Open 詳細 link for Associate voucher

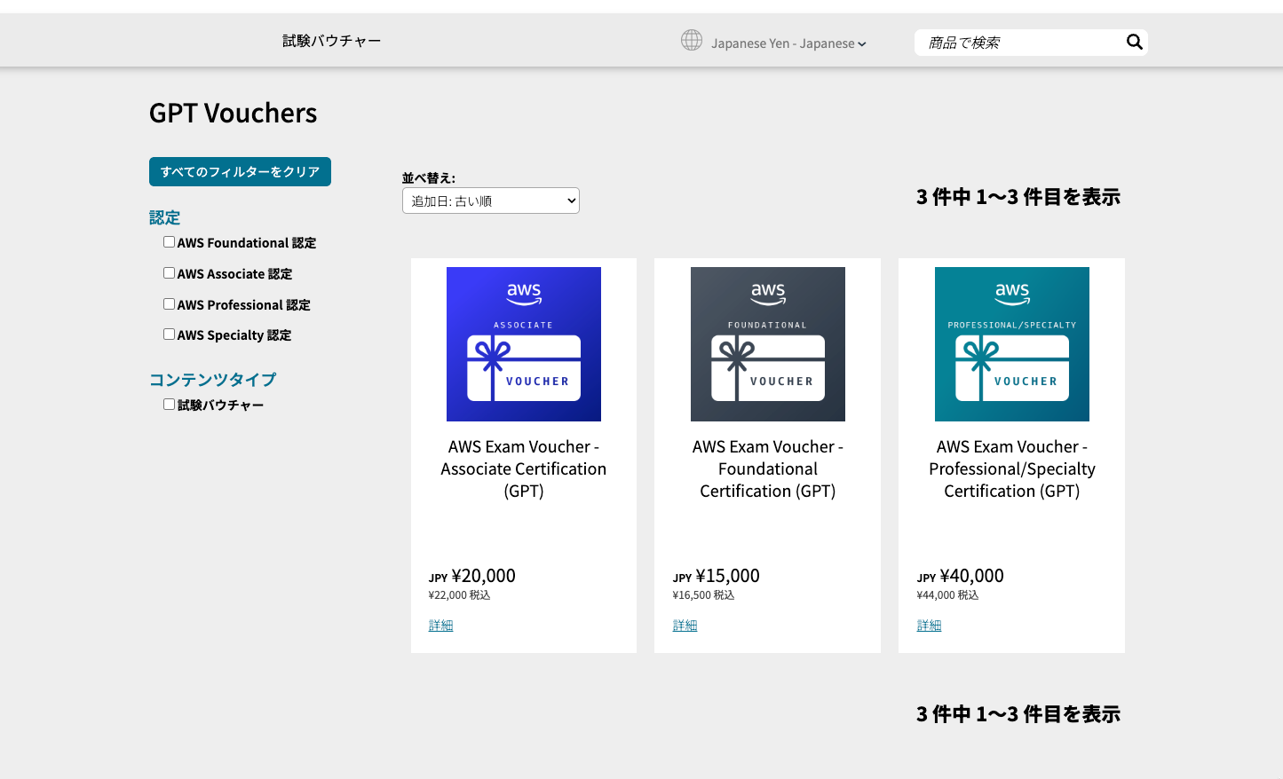[x=440, y=626]
